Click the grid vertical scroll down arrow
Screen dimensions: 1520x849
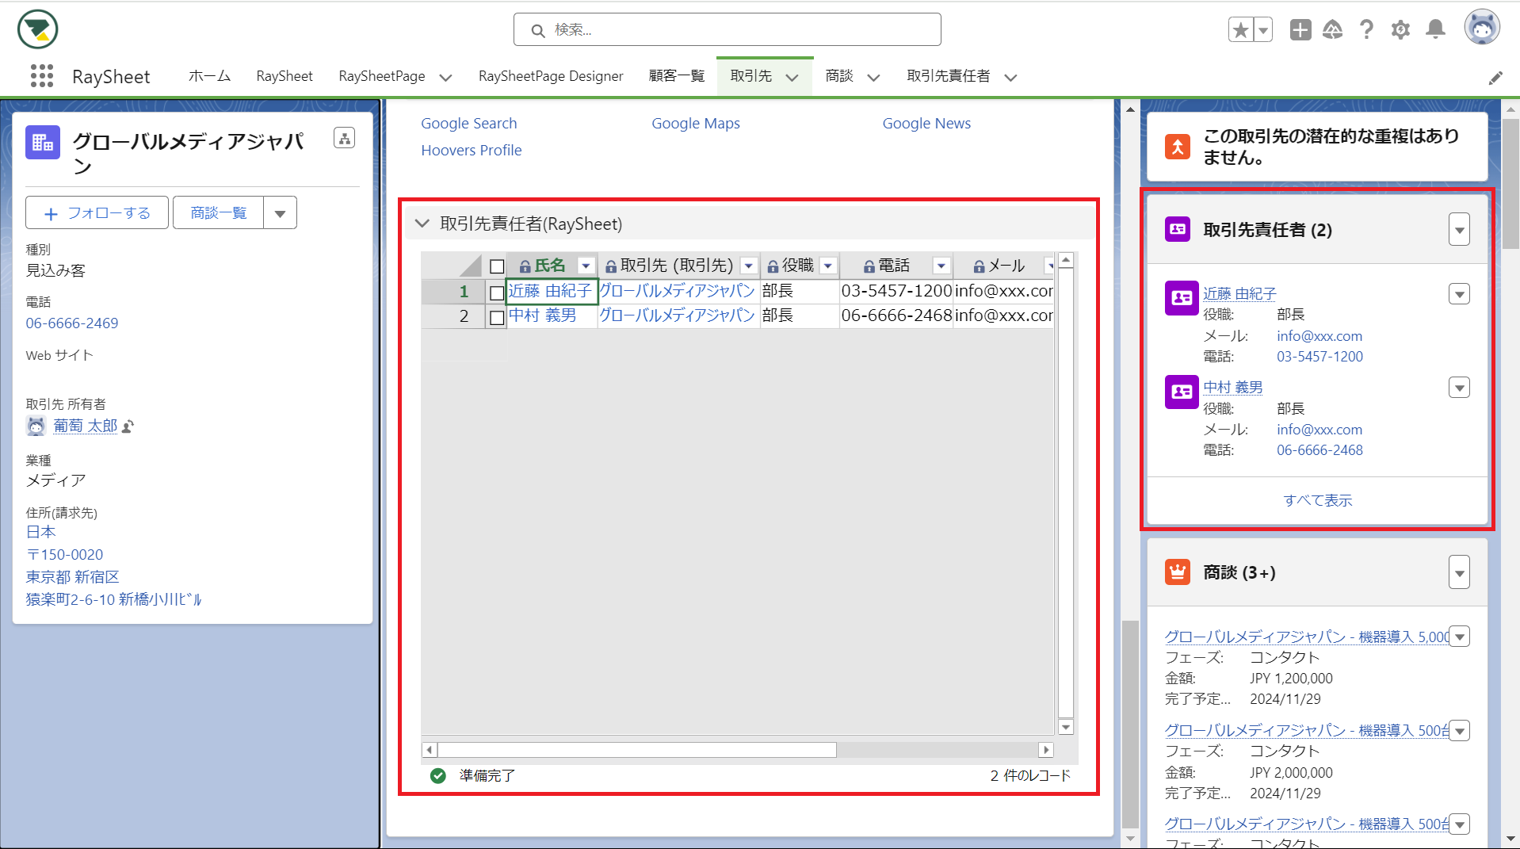click(x=1066, y=727)
